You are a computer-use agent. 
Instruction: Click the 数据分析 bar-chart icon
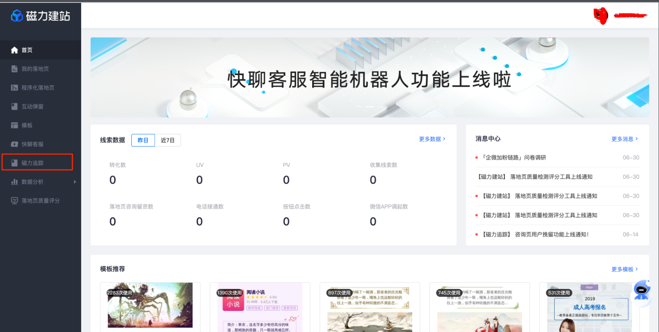point(14,182)
